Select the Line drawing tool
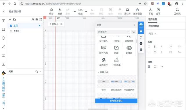 coord(3,47)
